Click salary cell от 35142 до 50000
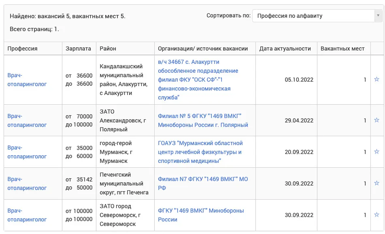 (x=79, y=183)
